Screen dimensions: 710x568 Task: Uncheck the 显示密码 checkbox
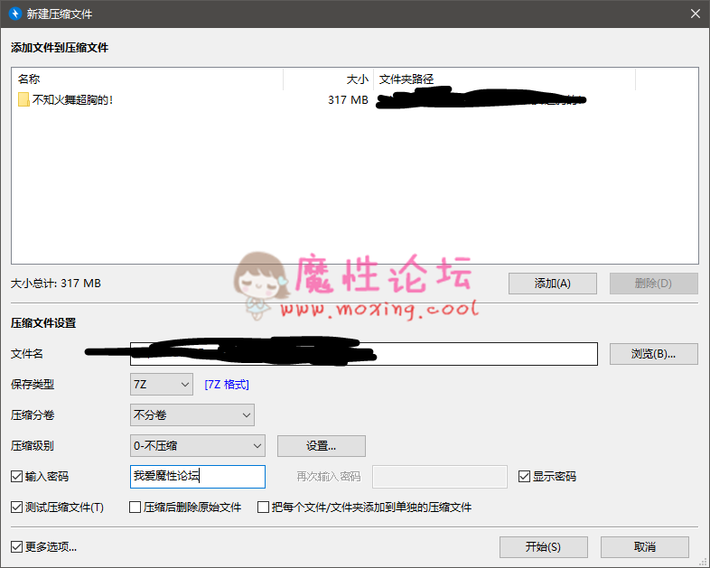click(x=524, y=477)
